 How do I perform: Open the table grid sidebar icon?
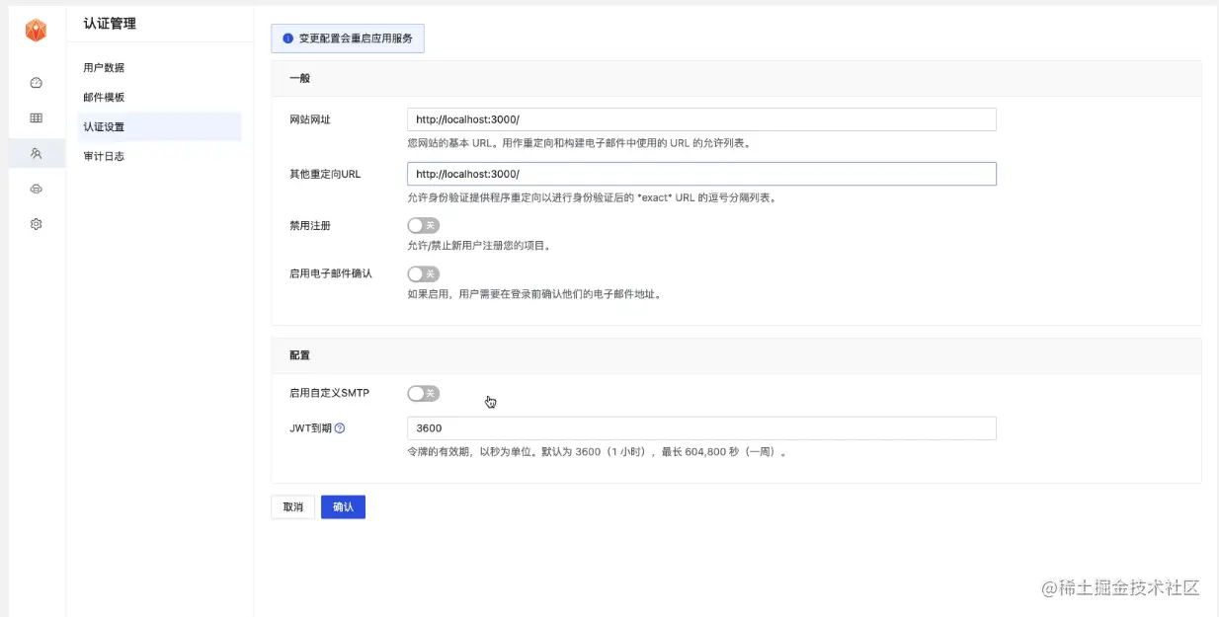pyautogui.click(x=37, y=118)
